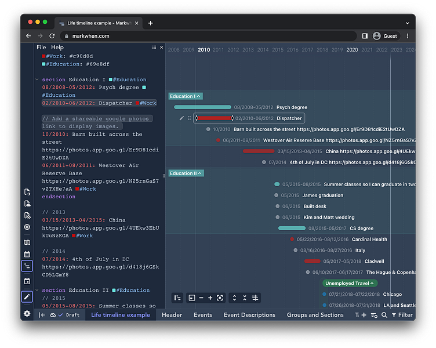Collapse the sidebar with the arrow-to-bar icon
The width and height of the screenshot is (436, 348).
tap(42, 315)
